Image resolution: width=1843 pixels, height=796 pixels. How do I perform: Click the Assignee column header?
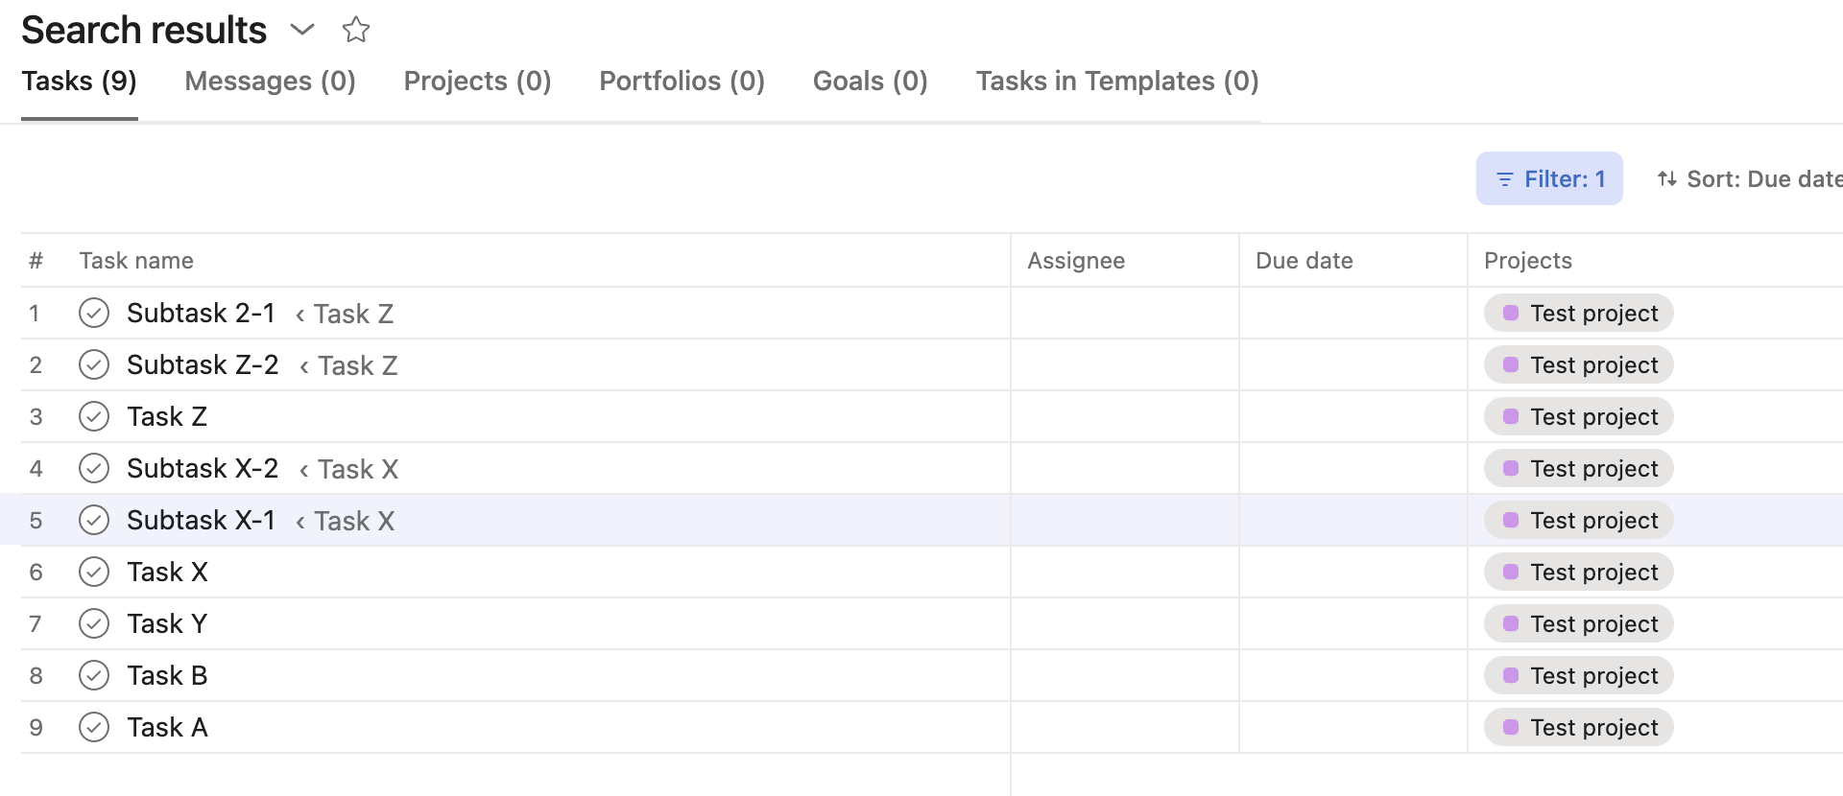click(1075, 261)
